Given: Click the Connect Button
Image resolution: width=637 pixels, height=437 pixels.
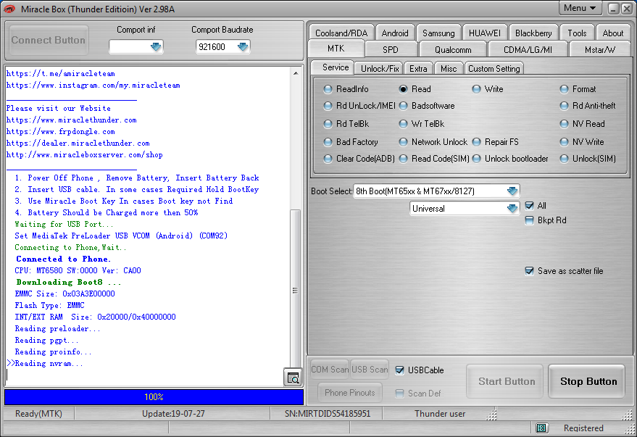Looking at the screenshot, I should point(49,40).
